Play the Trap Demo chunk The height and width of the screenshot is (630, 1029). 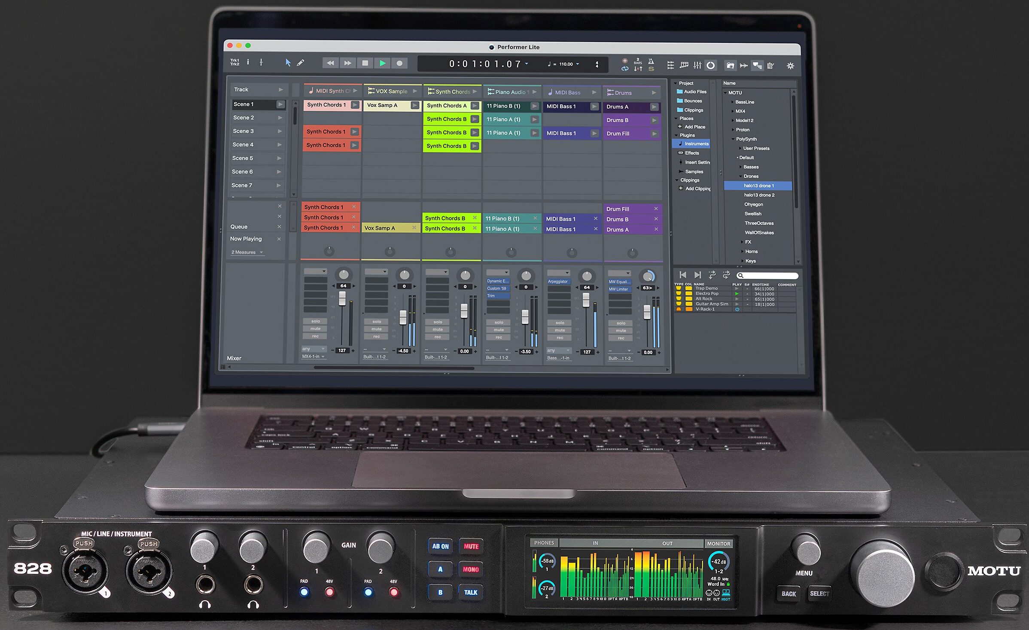tap(737, 289)
